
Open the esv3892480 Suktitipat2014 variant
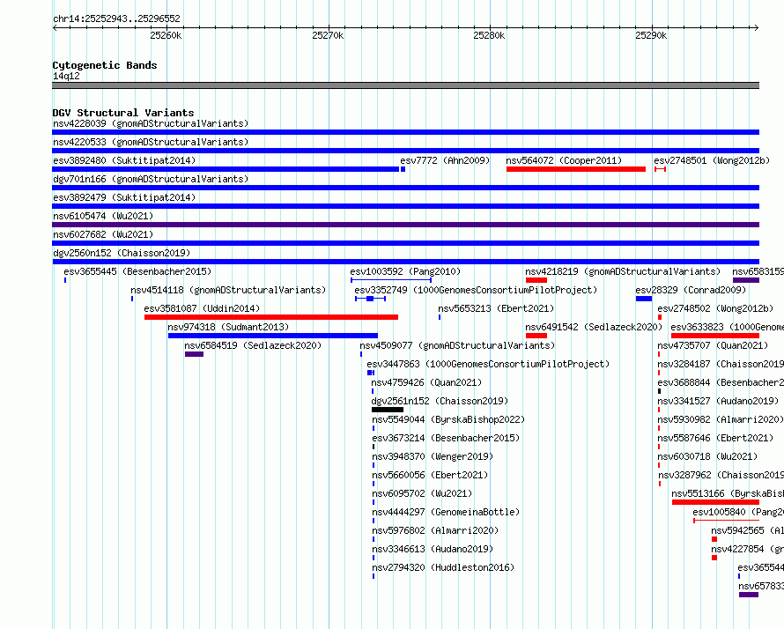tap(124, 160)
